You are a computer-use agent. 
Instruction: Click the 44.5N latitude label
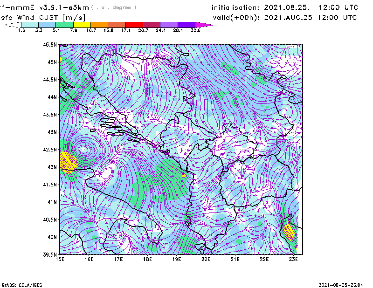point(50,79)
